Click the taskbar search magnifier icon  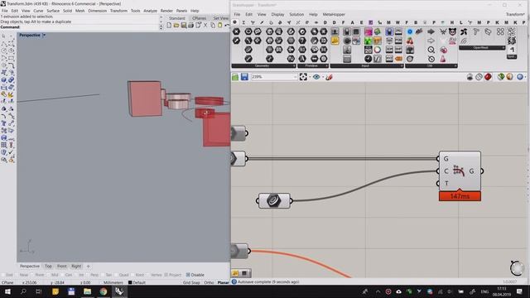(x=23, y=291)
